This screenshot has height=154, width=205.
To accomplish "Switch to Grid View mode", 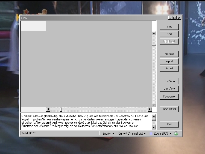I will pyautogui.click(x=169, y=81).
